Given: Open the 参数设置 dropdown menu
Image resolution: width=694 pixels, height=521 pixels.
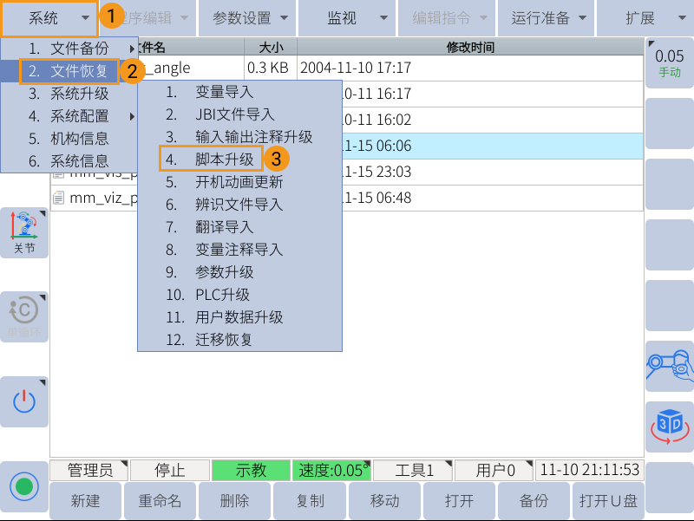Looking at the screenshot, I should 246,18.
